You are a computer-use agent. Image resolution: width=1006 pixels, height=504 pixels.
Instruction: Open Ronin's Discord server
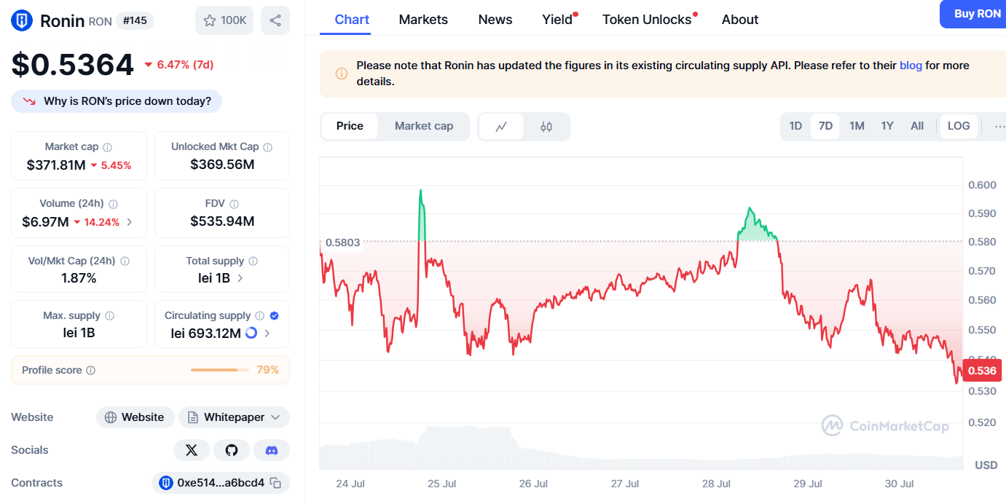272,450
